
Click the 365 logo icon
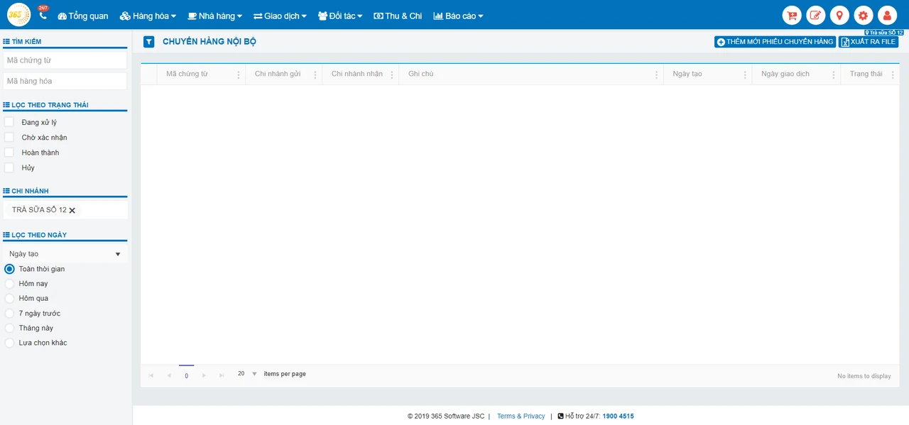pyautogui.click(x=18, y=15)
